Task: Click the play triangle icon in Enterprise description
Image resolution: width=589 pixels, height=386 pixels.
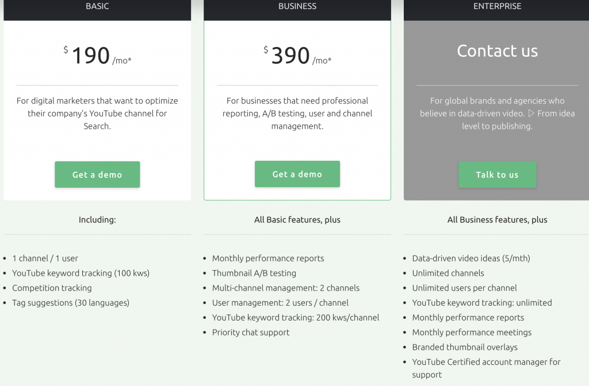Action: [531, 113]
